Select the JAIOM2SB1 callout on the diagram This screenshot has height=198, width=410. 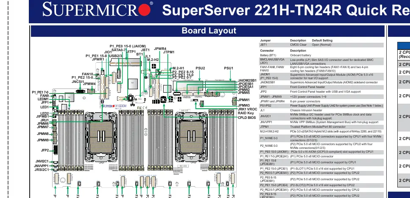247,80
